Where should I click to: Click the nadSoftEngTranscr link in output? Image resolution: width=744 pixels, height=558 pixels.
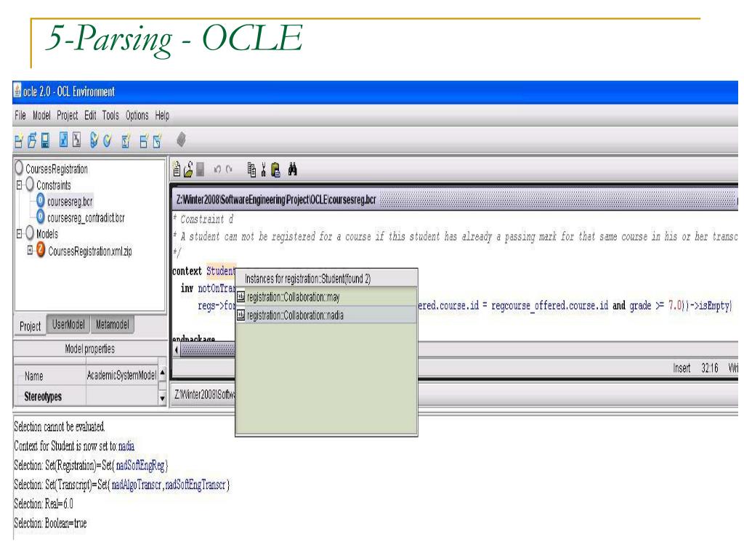pyautogui.click(x=195, y=485)
